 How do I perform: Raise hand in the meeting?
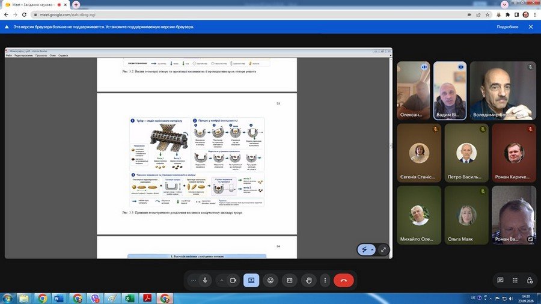pyautogui.click(x=309, y=280)
